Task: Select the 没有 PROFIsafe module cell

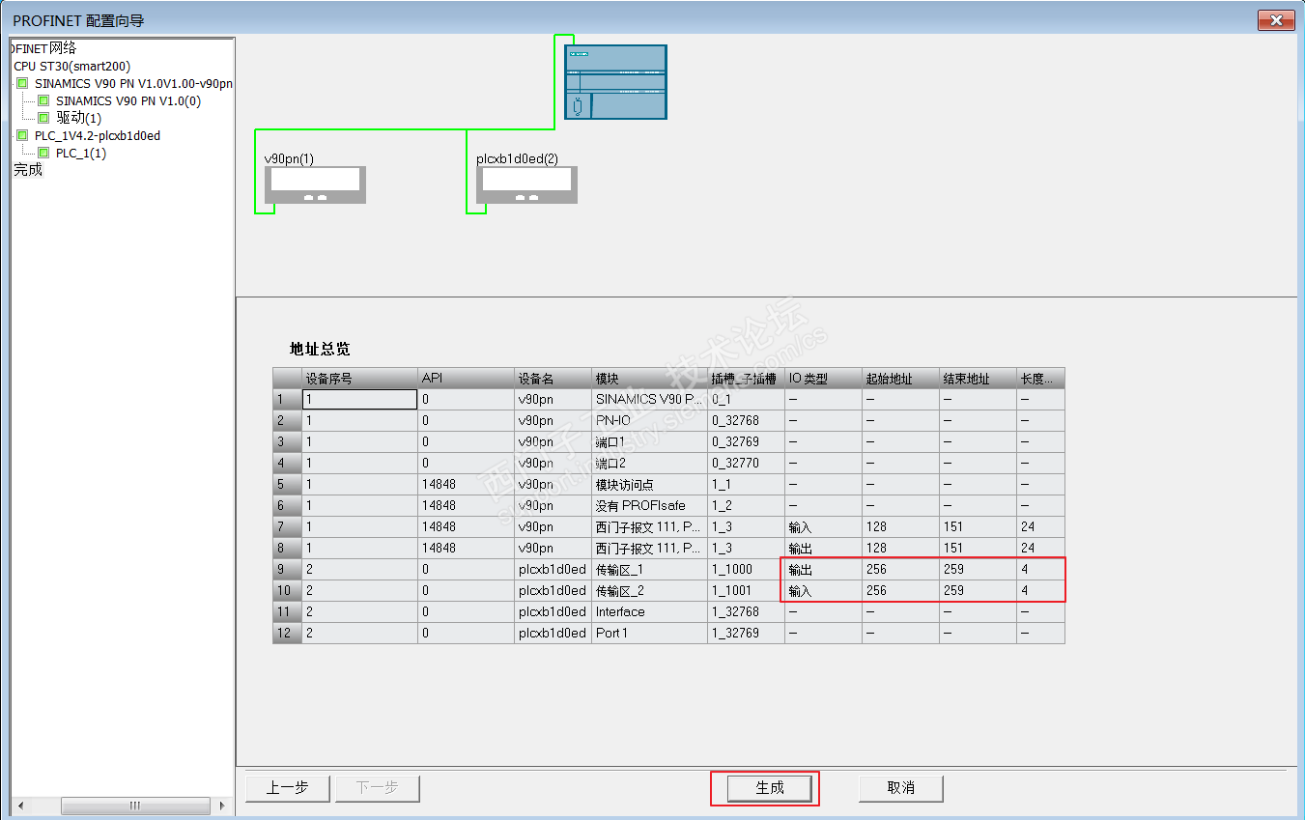Action: [650, 505]
